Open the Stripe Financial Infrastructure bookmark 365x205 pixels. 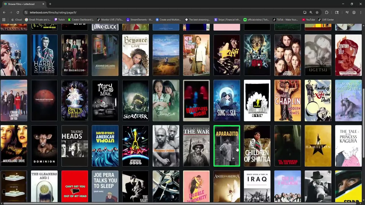[227, 20]
